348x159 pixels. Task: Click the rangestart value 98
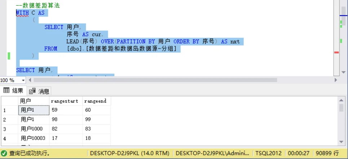[x=66, y=120]
